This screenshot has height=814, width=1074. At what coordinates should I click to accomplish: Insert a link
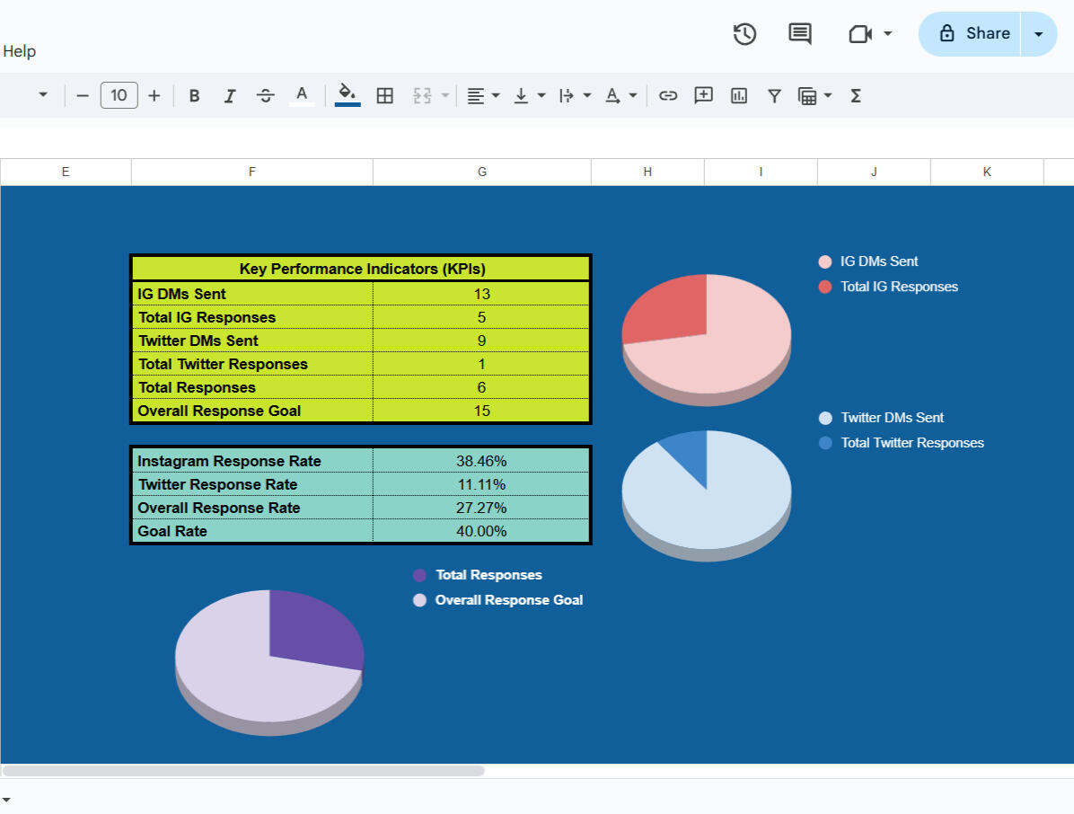[x=668, y=95]
